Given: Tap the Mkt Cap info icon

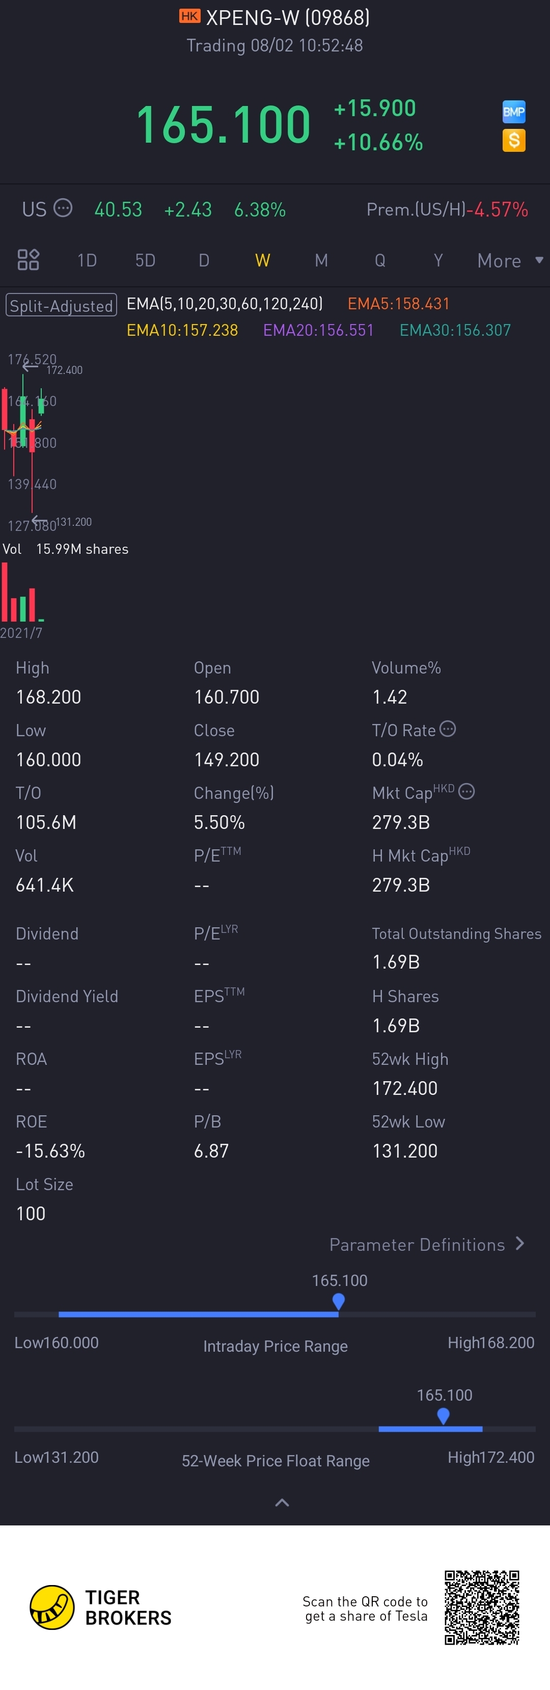Looking at the screenshot, I should [466, 791].
